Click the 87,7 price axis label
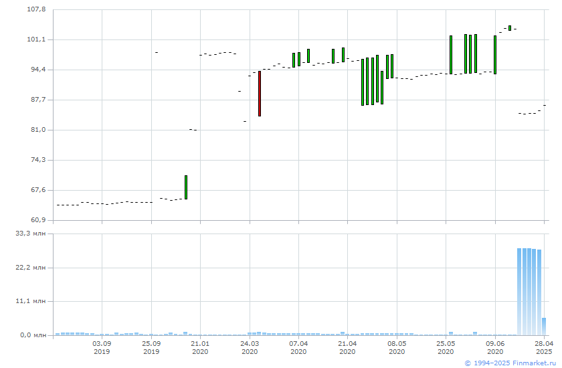 [37, 100]
